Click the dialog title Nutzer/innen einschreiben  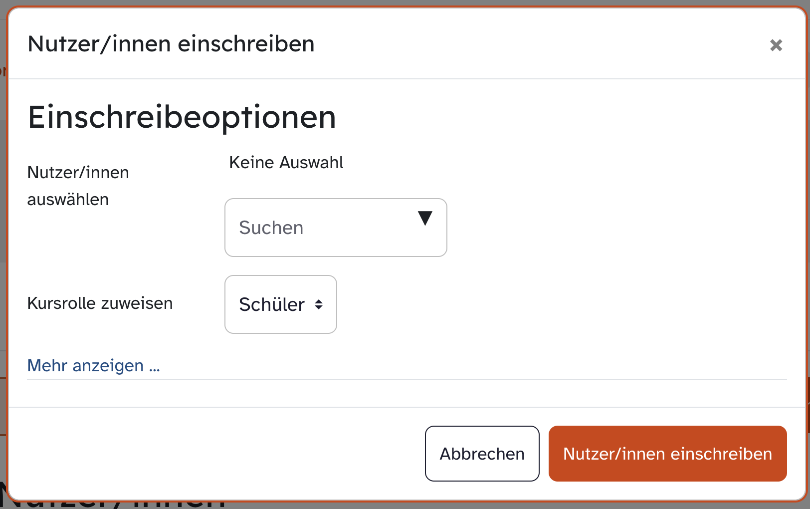pyautogui.click(x=171, y=44)
